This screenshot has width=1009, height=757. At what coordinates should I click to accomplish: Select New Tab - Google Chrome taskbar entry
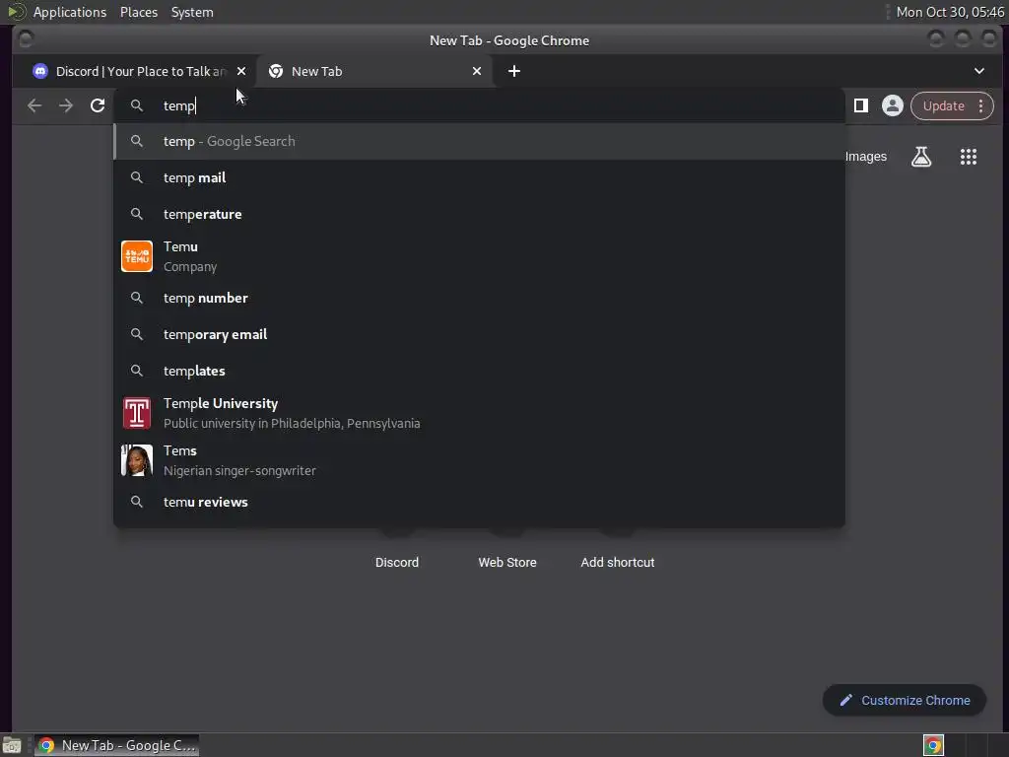tap(116, 745)
